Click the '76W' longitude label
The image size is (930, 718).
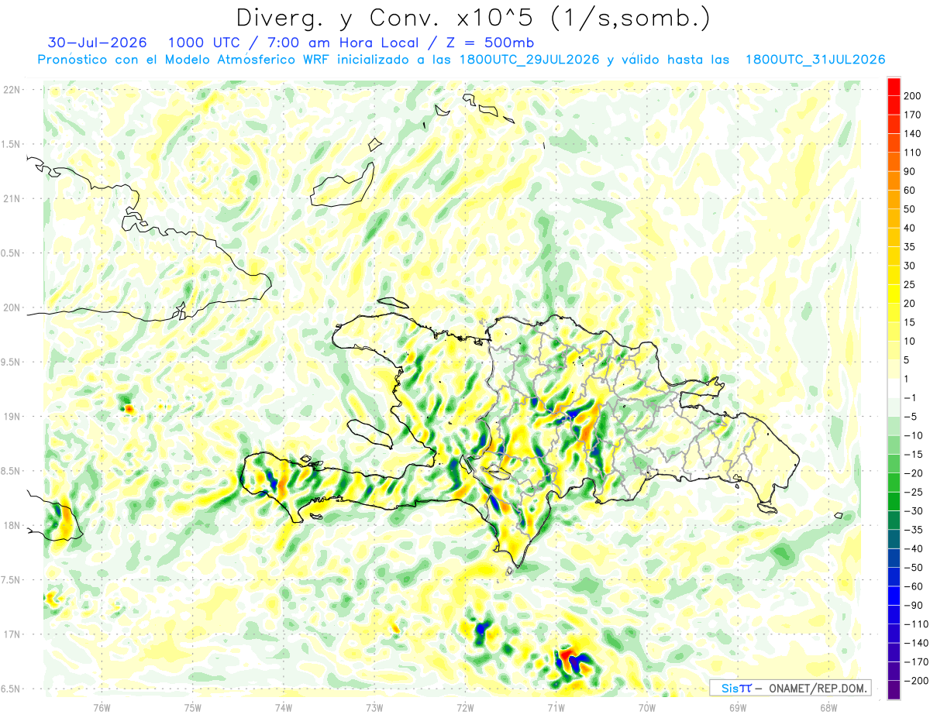(102, 707)
